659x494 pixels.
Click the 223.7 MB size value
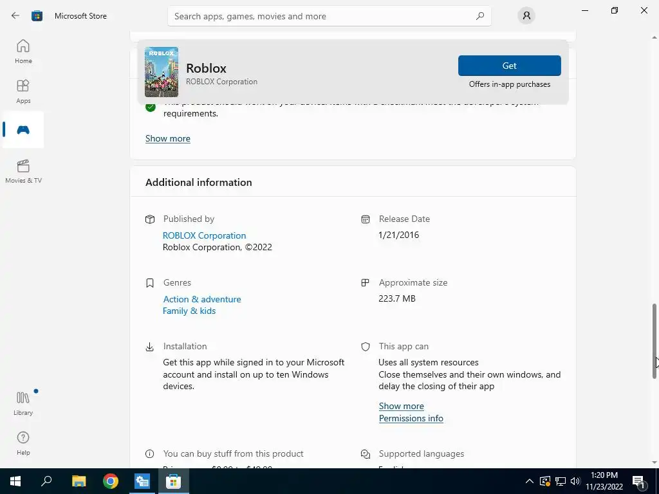[x=397, y=298]
